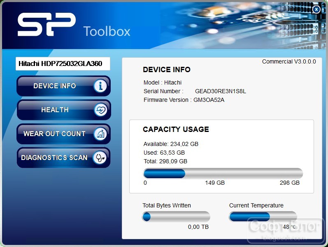328x247 pixels.
Task: Click the Health heartbeat icon
Action: click(100, 110)
